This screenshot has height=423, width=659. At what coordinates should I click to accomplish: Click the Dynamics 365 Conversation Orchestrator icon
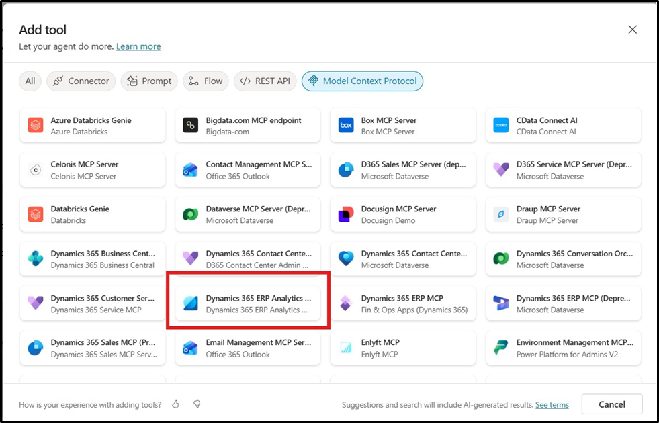point(501,258)
